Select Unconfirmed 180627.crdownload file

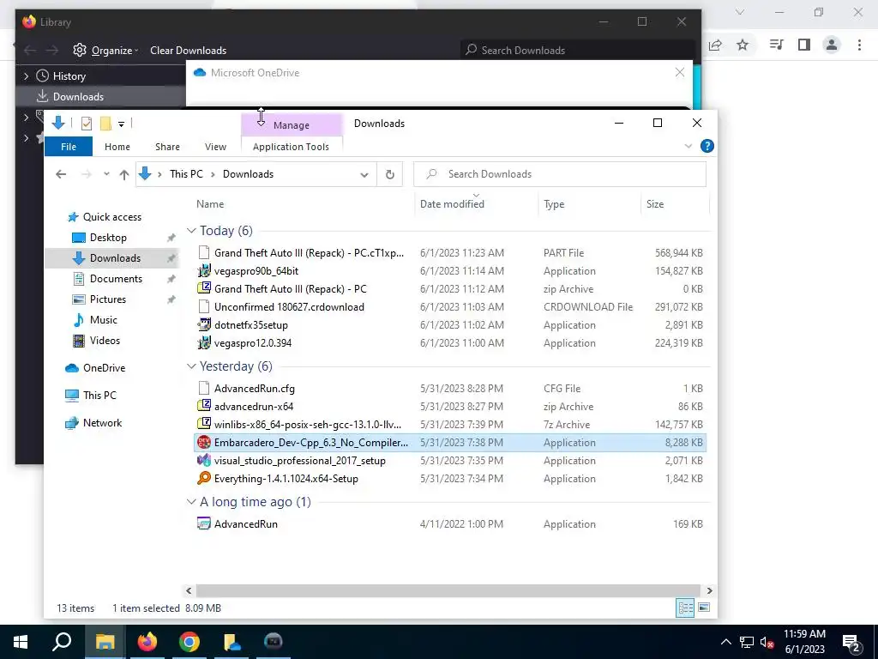click(x=289, y=307)
